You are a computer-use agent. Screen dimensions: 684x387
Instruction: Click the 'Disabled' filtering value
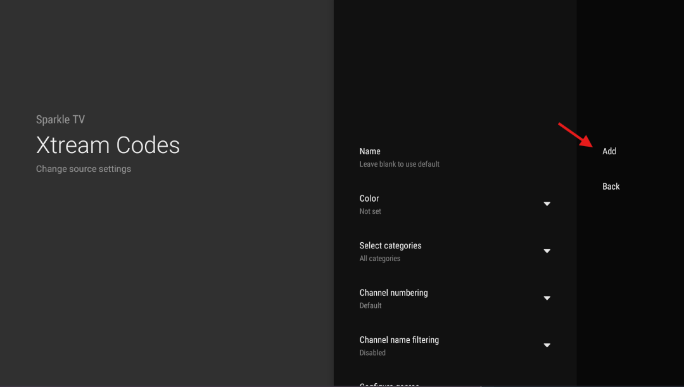pyautogui.click(x=372, y=353)
